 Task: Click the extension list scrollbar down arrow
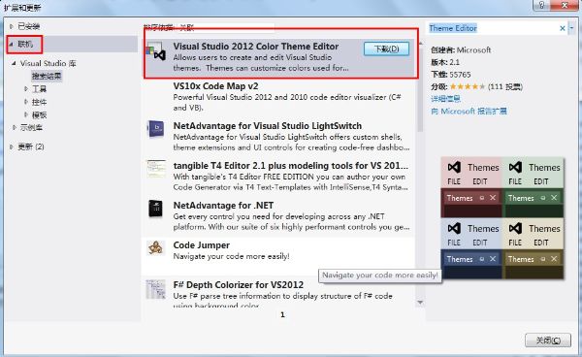pos(420,303)
